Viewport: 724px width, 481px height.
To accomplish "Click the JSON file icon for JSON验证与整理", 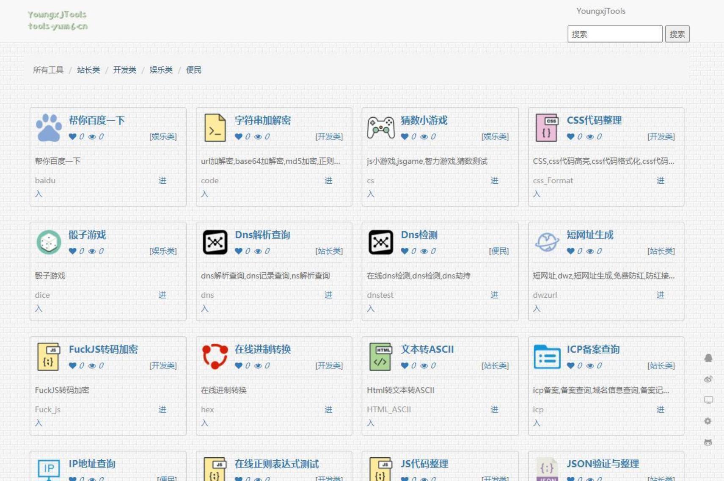I will coord(547,469).
